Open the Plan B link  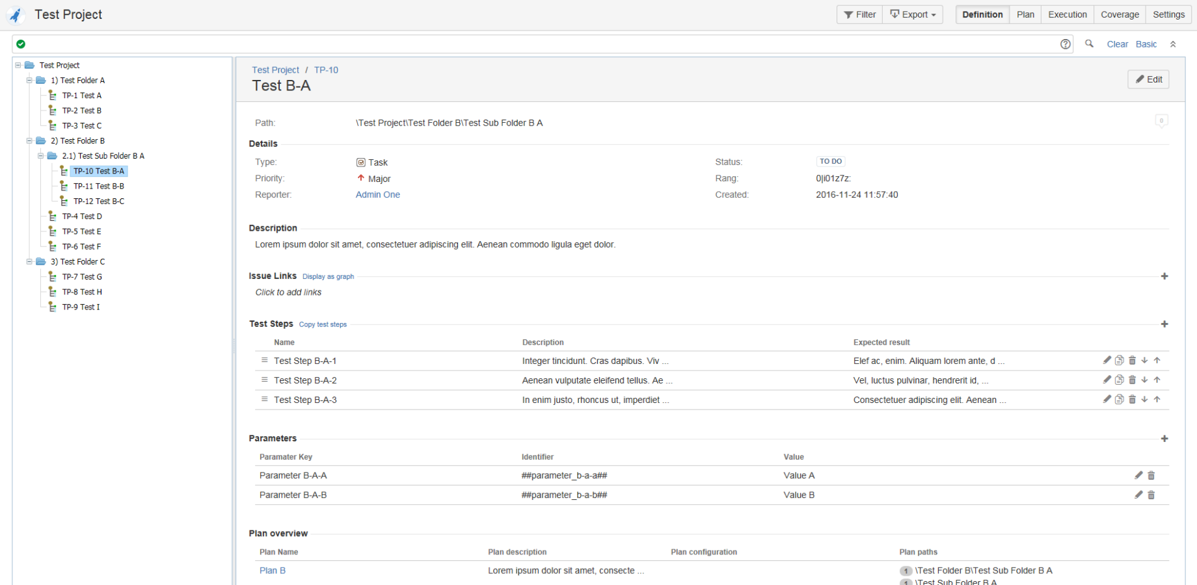(272, 571)
